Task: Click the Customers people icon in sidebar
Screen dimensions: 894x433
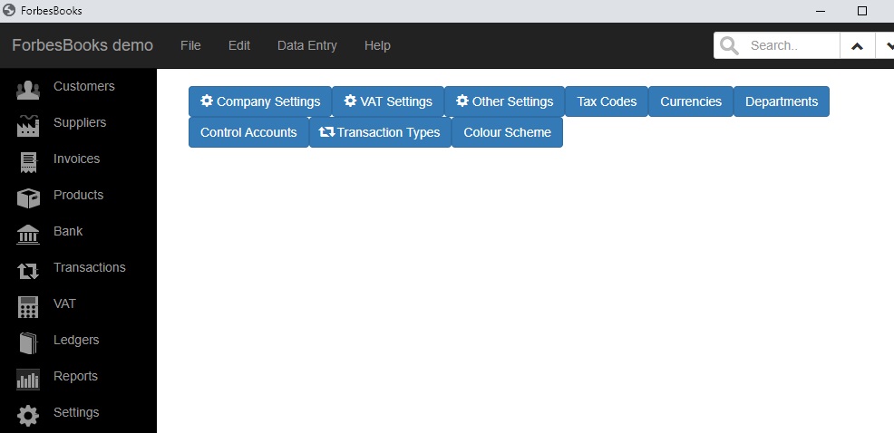Action: coord(28,91)
